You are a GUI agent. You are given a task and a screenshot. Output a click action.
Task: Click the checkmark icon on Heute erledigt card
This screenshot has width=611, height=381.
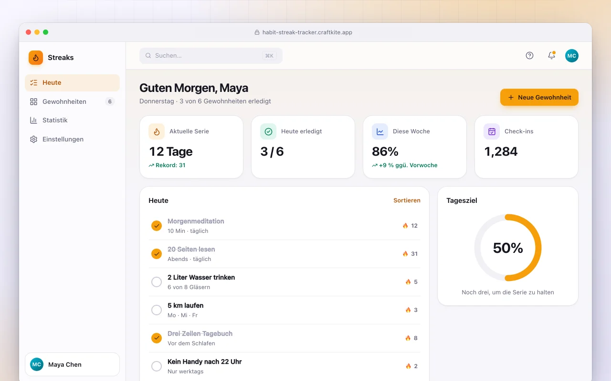[x=268, y=131]
